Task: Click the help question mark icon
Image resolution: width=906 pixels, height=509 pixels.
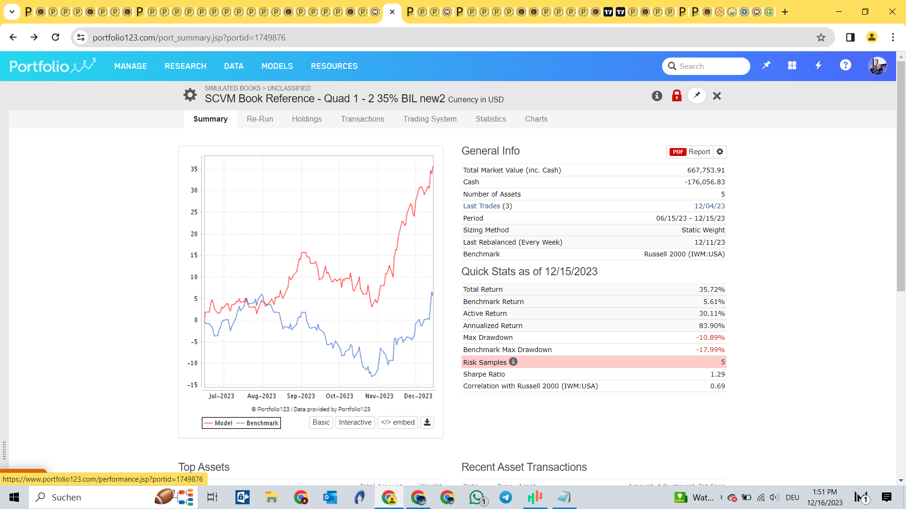Action: 845,66
